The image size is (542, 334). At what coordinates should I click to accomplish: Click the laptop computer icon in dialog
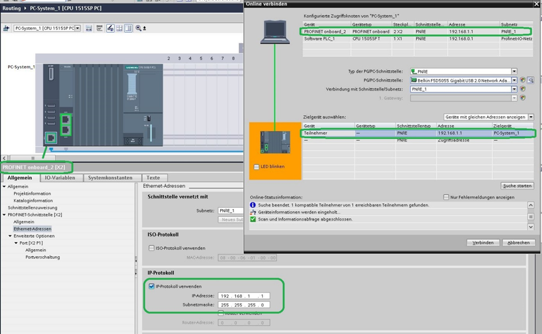click(275, 32)
